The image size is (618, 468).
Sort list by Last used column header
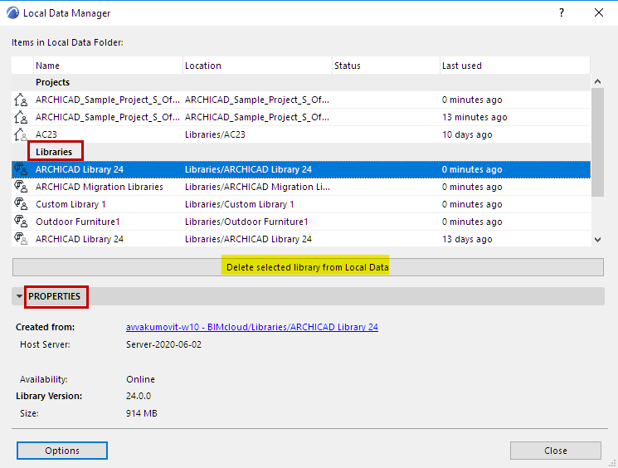pyautogui.click(x=515, y=66)
